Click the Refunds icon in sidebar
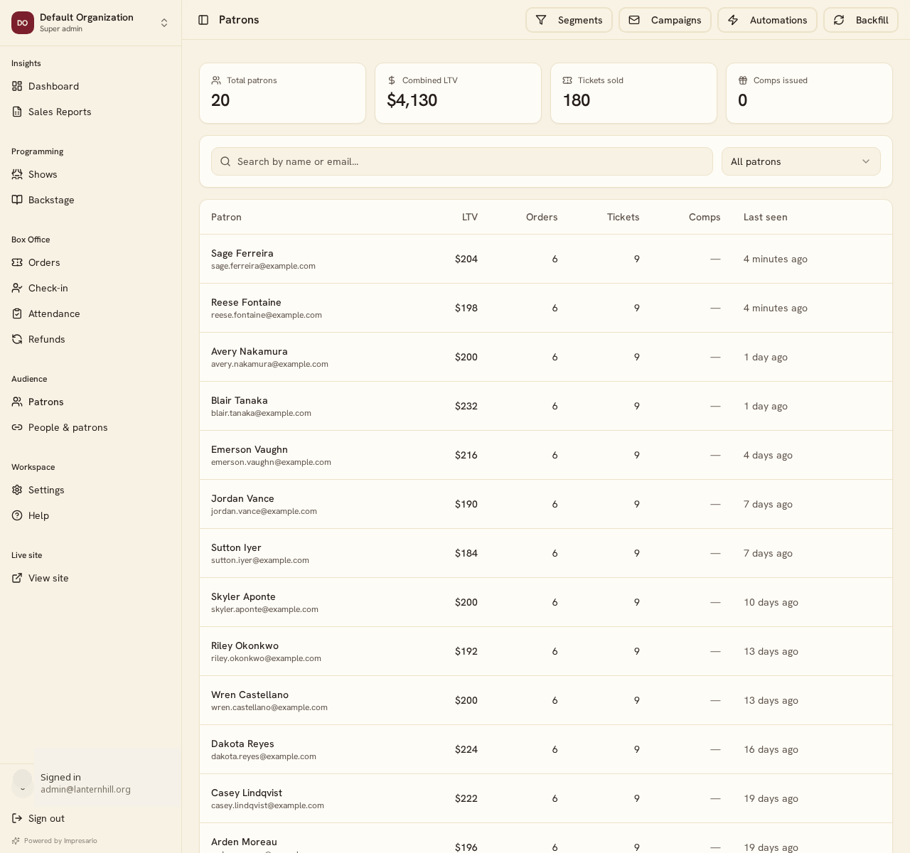 17,339
